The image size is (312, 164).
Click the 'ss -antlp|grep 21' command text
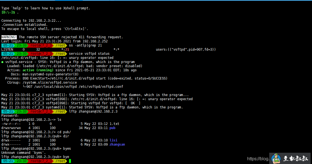coord(85,45)
